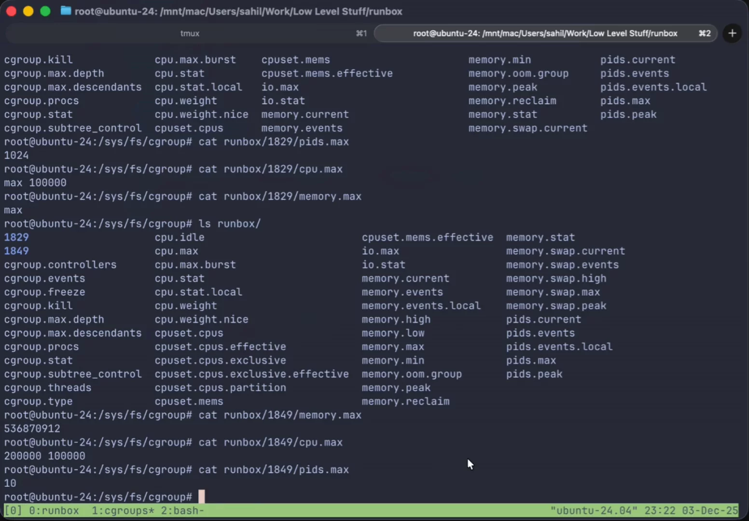Click memory.swap.current in the top listing

[x=528, y=128]
